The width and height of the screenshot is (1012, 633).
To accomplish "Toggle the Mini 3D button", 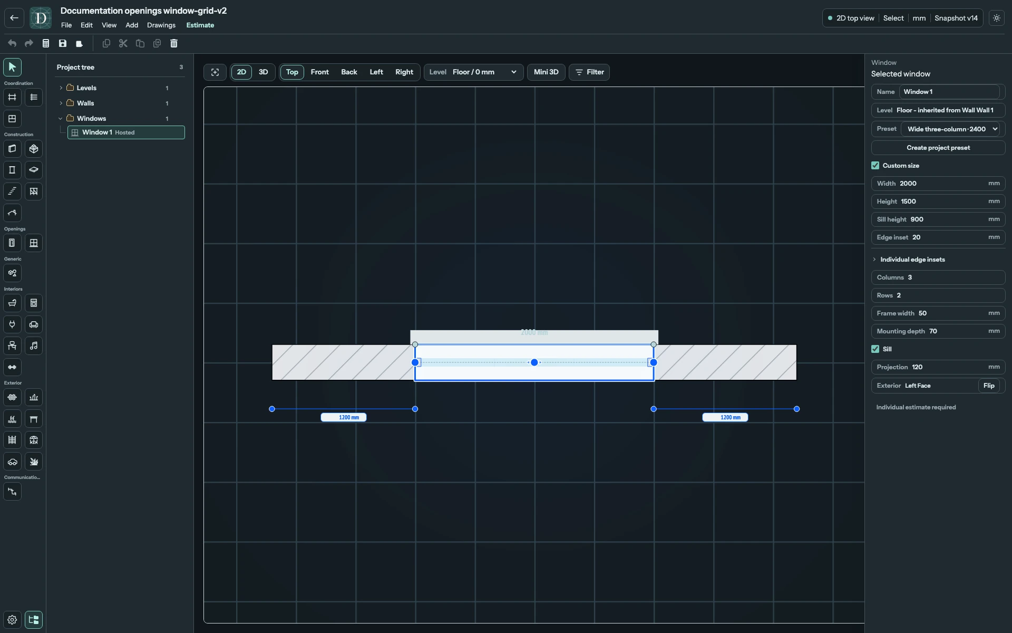I will (546, 72).
